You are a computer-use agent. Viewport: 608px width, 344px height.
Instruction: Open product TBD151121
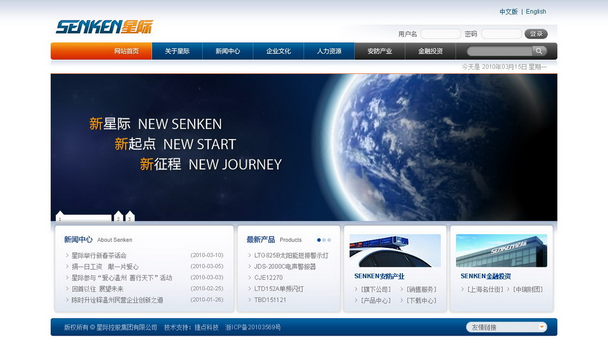pos(270,300)
